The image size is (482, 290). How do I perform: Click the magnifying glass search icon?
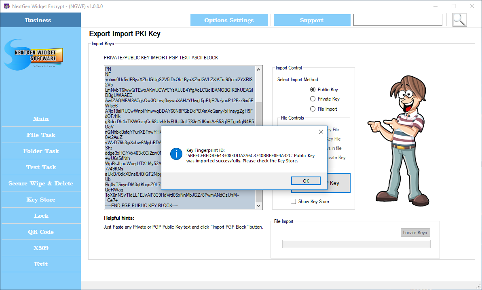[460, 20]
